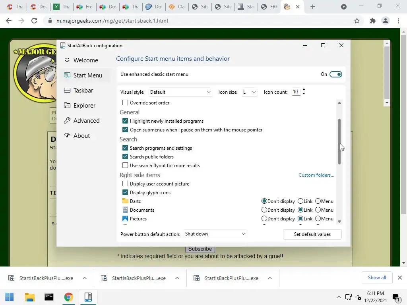Open the Welcome section
The height and width of the screenshot is (305, 407).
point(86,60)
